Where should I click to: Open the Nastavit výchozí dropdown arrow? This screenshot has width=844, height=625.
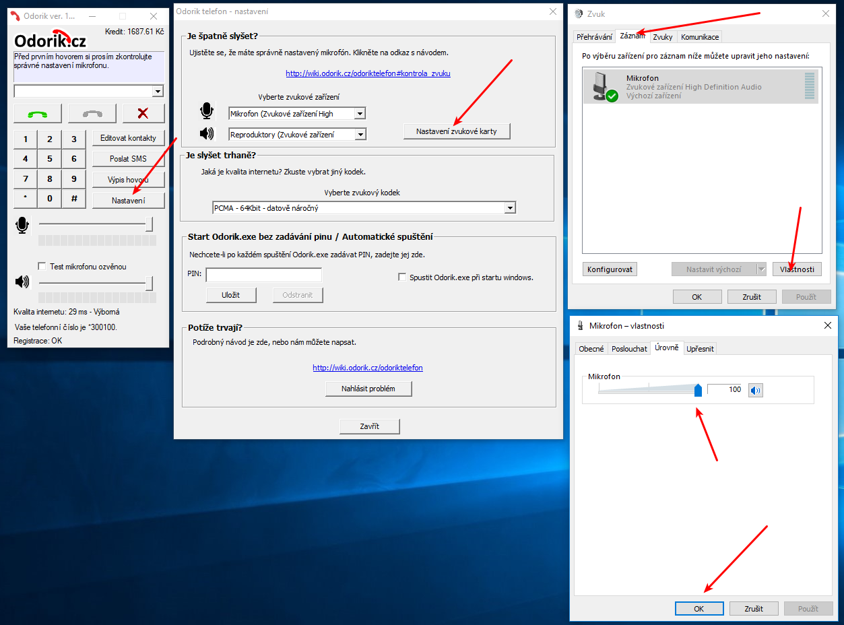tap(761, 269)
